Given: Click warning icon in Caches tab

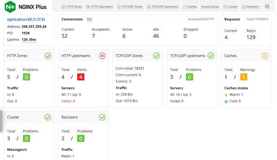Looking at the screenshot, I should click(x=185, y=7).
